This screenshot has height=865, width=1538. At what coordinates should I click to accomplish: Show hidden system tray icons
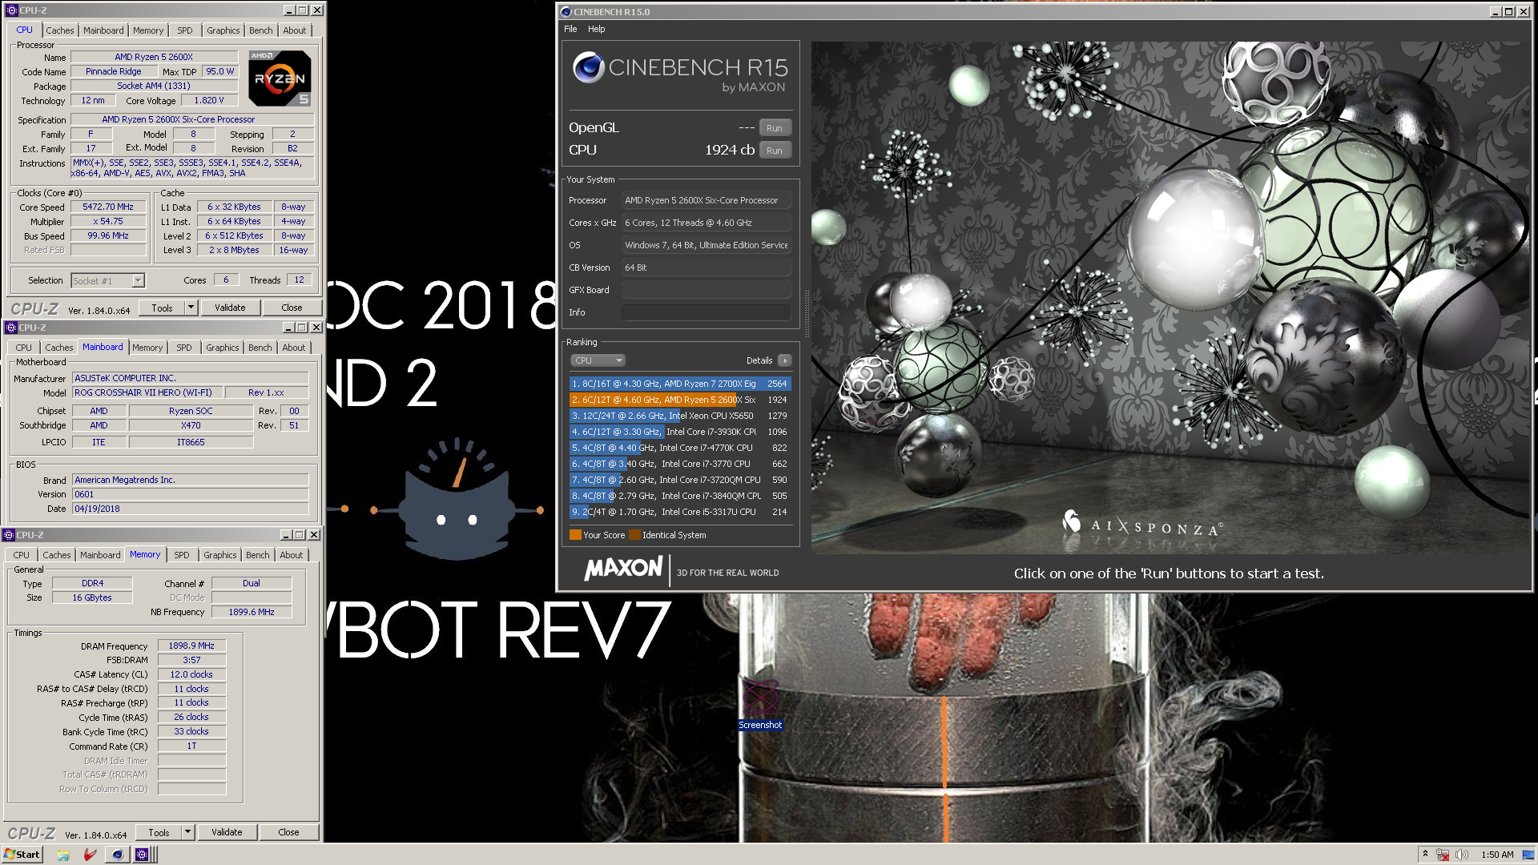click(1425, 854)
